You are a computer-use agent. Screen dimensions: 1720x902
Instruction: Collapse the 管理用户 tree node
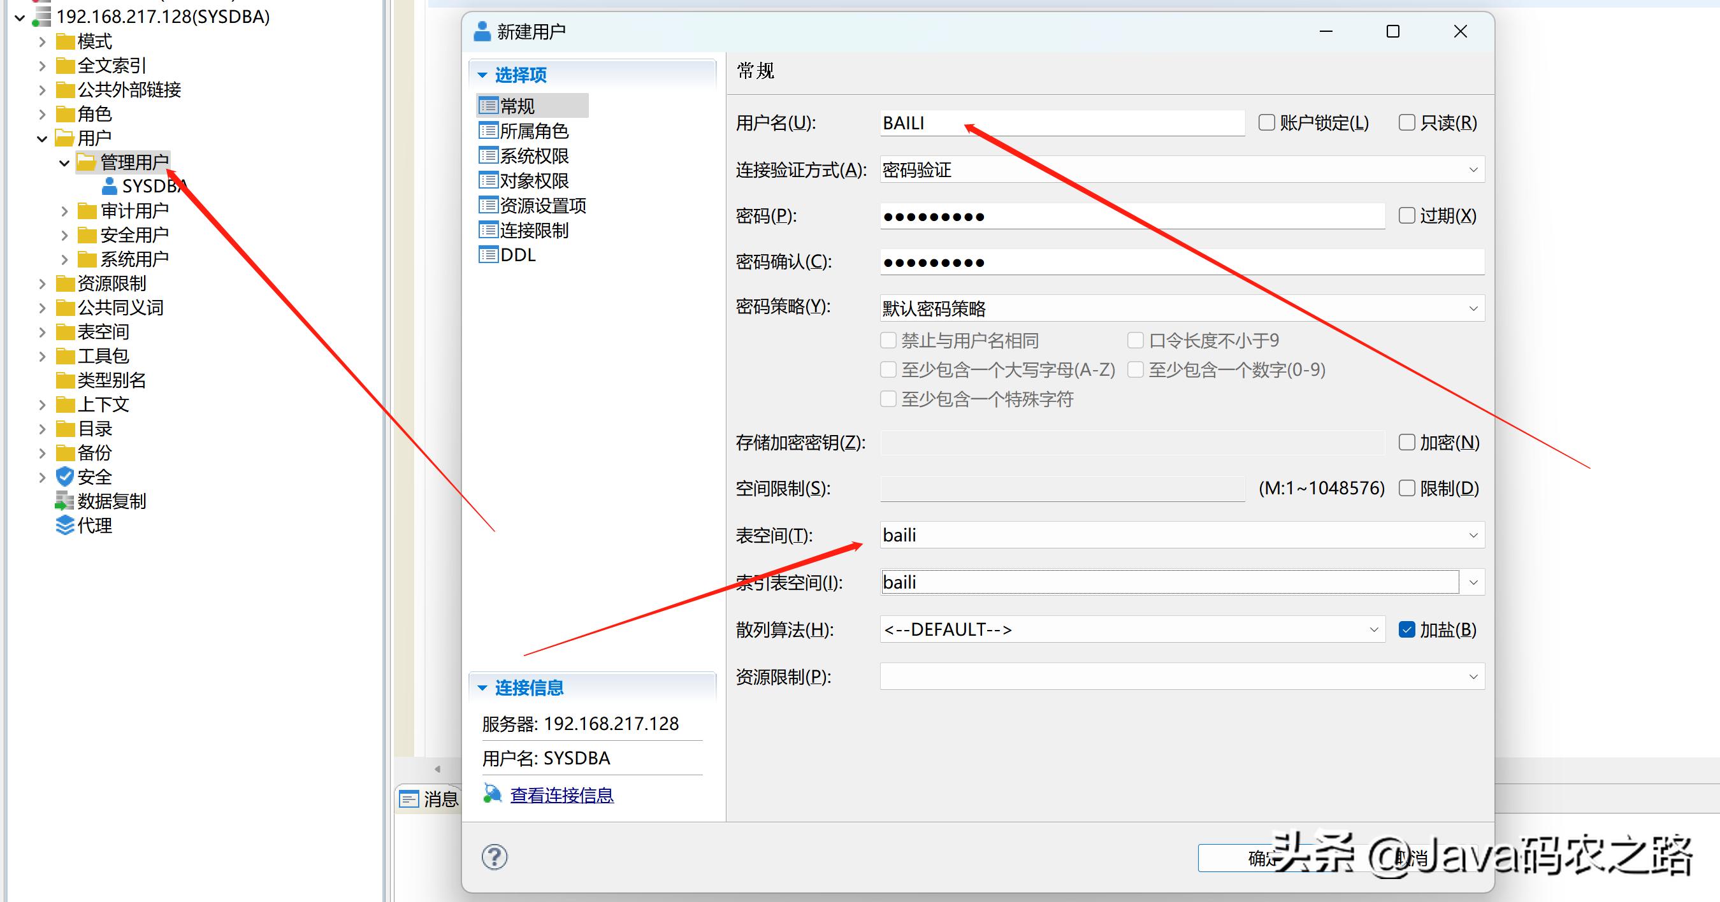pos(64,162)
